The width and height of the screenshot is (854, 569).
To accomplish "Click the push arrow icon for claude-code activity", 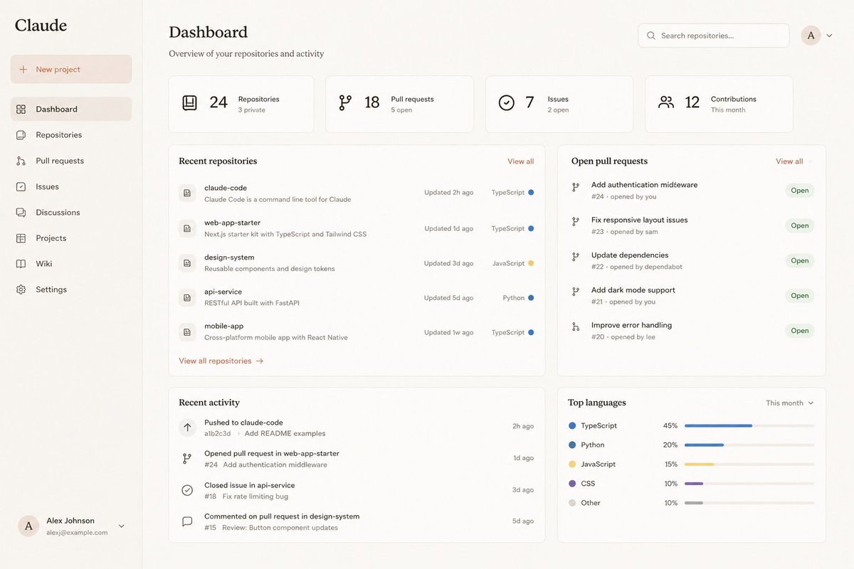I will click(187, 427).
